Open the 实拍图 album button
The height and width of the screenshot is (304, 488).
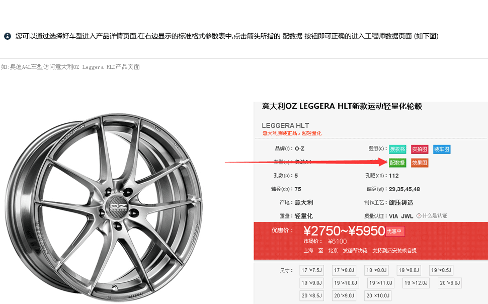[420, 149]
